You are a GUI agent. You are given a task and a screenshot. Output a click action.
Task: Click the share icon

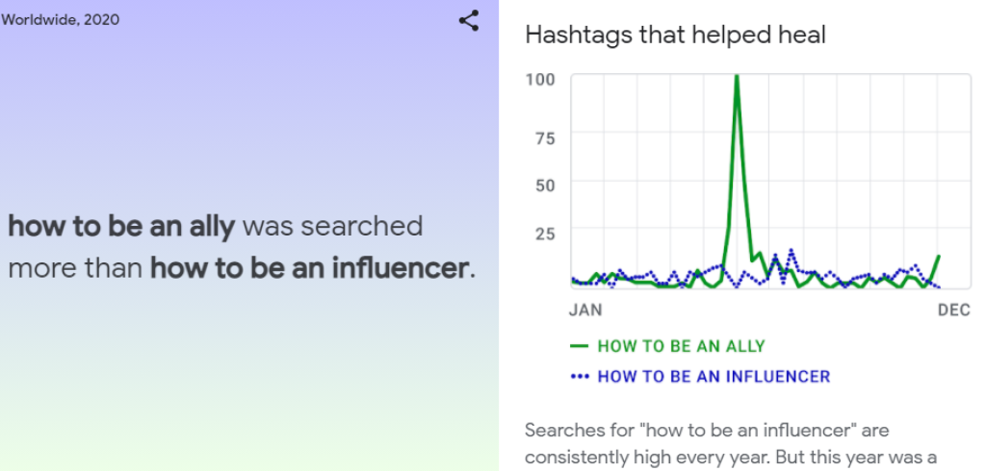pos(469,21)
